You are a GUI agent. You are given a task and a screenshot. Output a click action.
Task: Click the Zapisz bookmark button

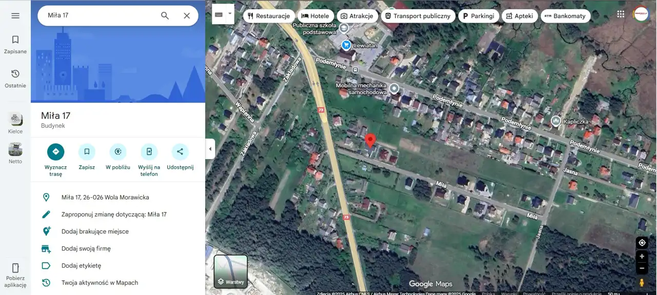point(87,152)
